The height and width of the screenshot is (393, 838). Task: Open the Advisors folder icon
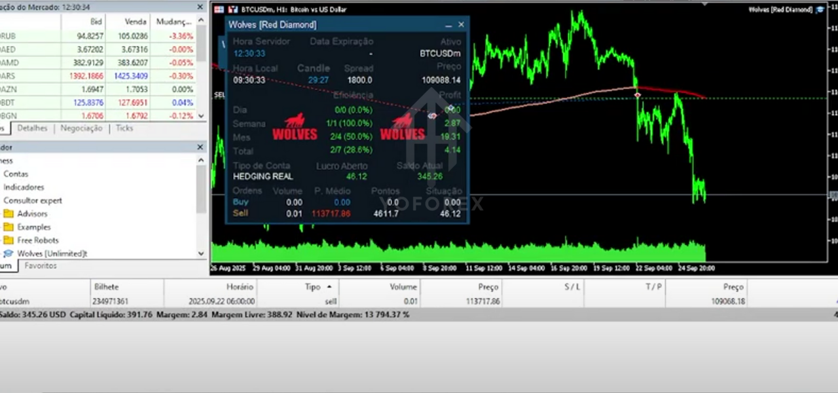9,214
